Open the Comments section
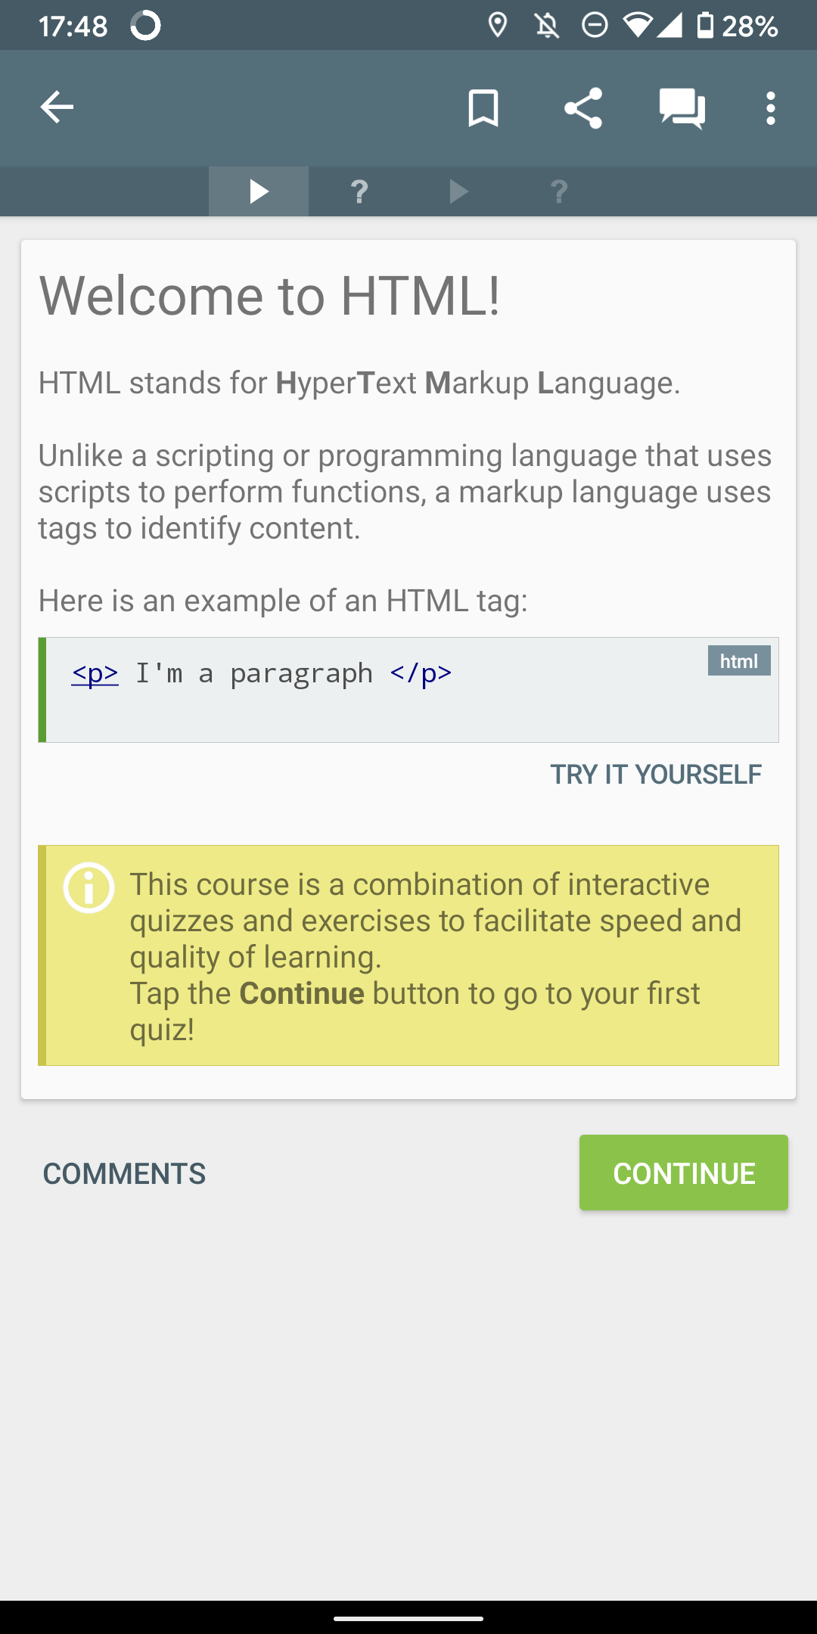Viewport: 817px width, 1634px height. tap(124, 1174)
